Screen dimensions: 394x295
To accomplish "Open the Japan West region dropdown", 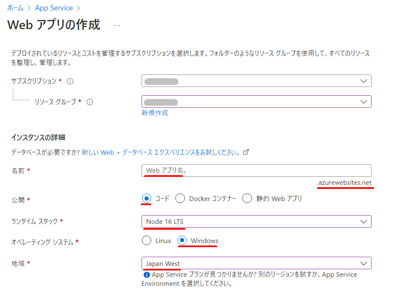I will (x=256, y=263).
